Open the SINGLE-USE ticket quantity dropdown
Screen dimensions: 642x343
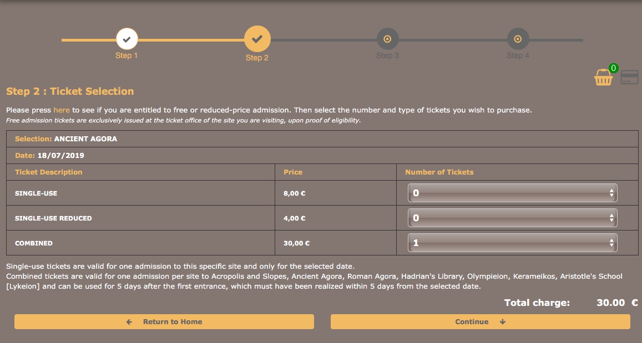pos(512,193)
